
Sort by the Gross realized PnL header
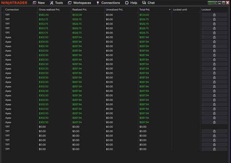49,10
